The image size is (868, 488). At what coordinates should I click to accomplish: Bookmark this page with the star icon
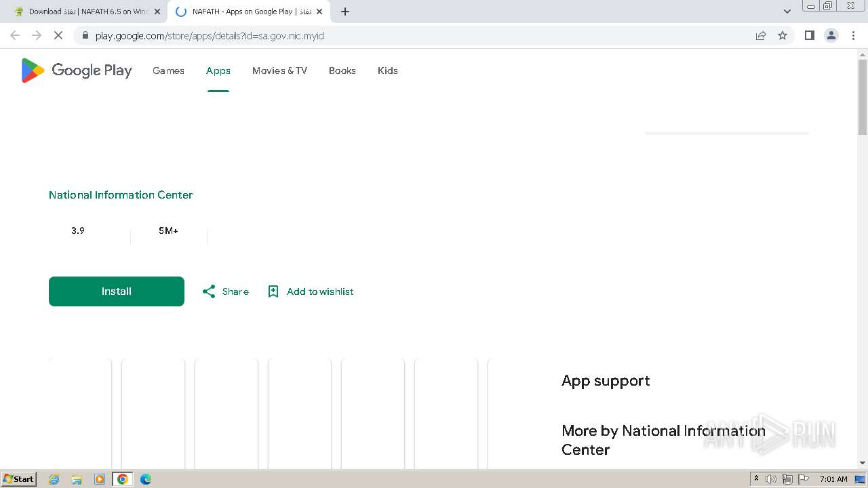click(x=783, y=35)
